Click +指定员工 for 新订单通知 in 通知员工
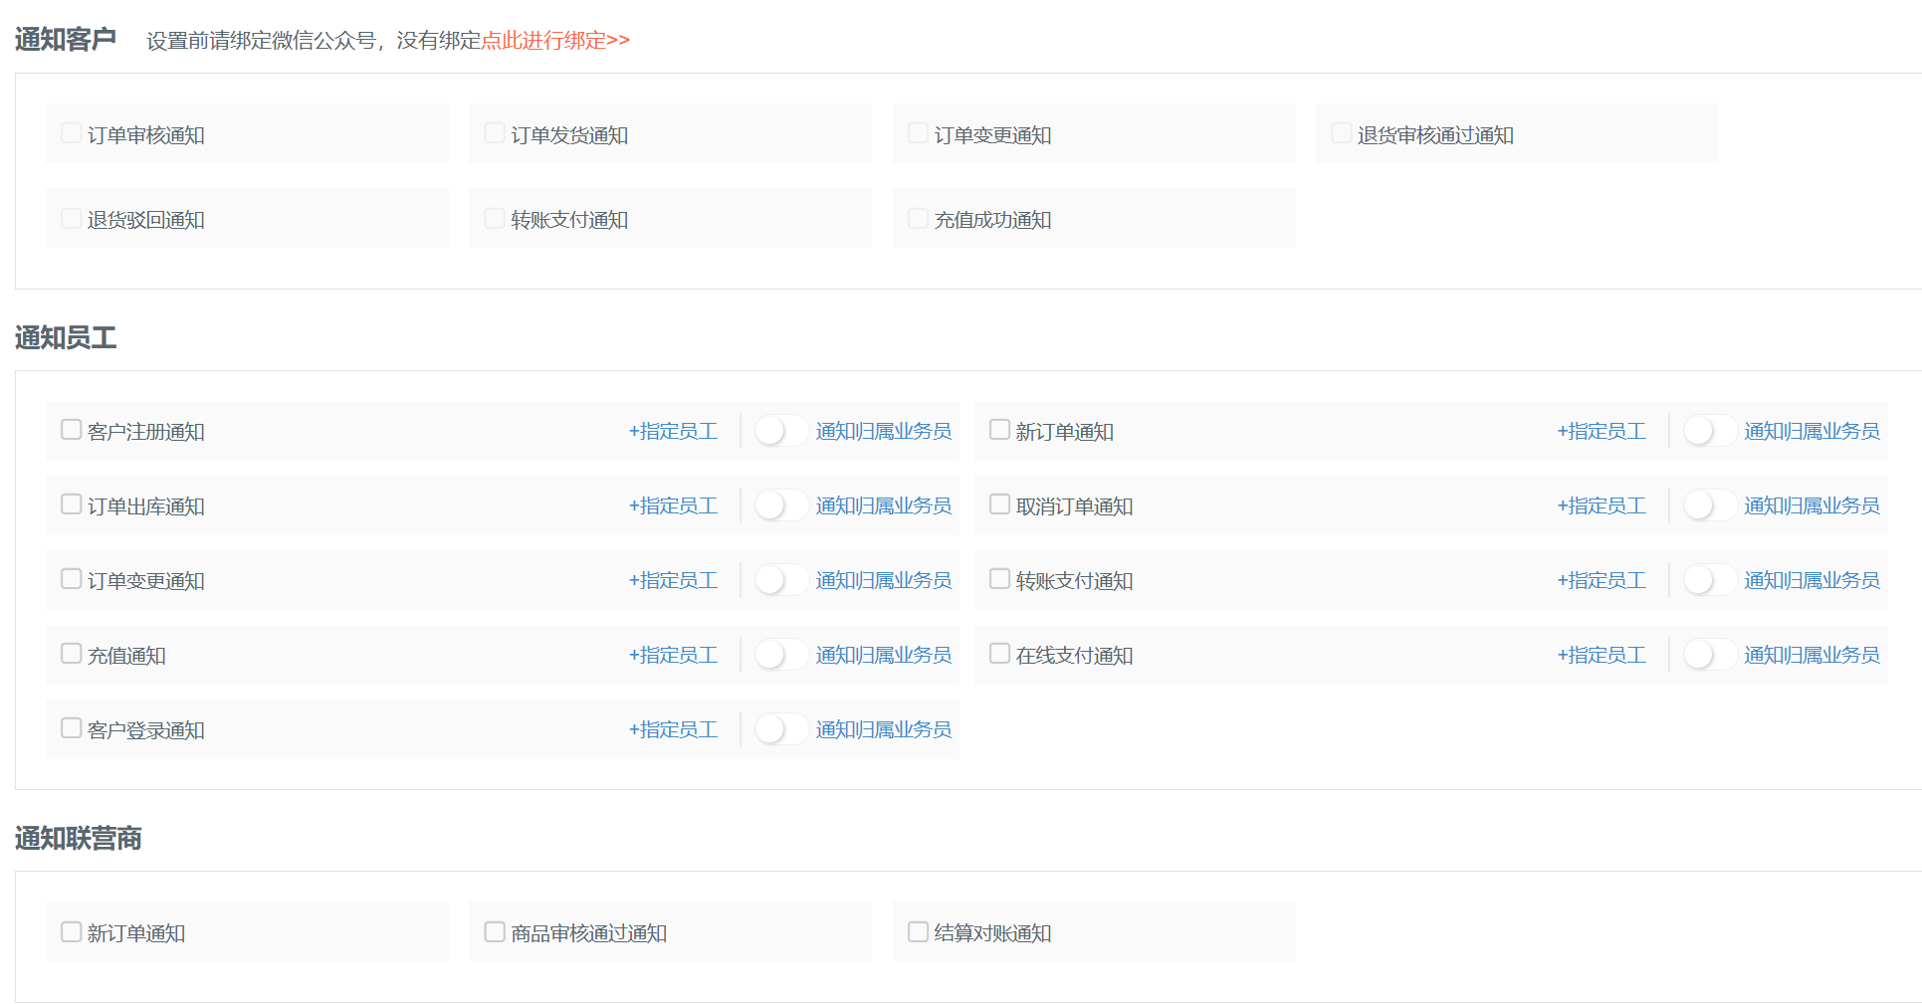1922x1004 pixels. point(1602,431)
